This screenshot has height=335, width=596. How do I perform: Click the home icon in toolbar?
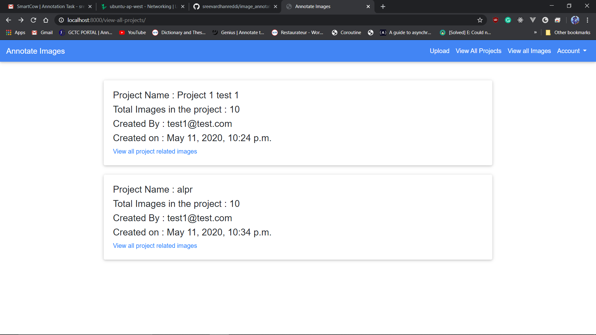pos(46,20)
